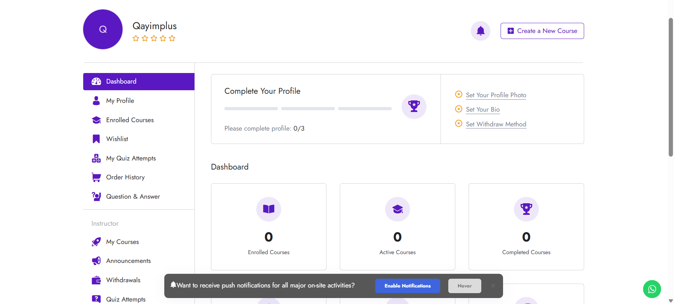Click the trophy icon in profile completion
Screen dimensions: 674x304
[x=414, y=106]
